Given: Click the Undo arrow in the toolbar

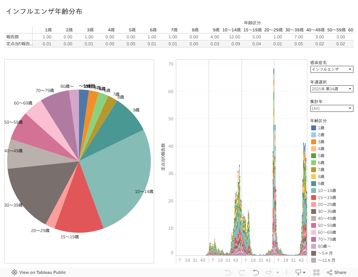Looking at the screenshot, I should 228,272.
